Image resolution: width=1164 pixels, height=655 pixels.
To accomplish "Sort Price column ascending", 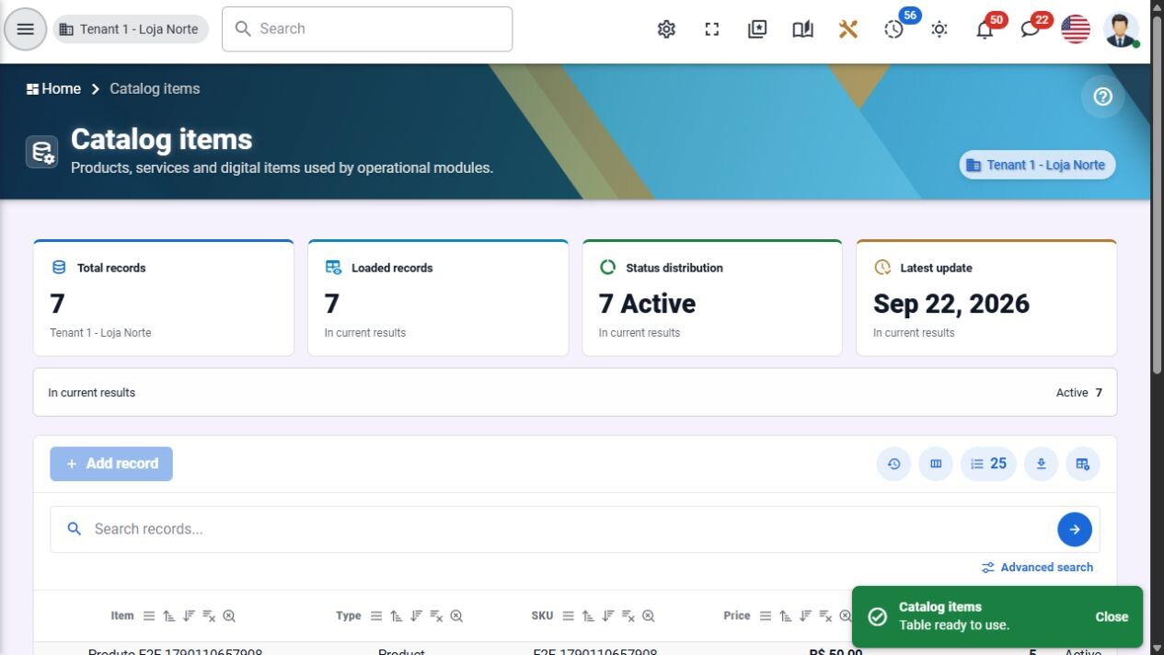I will (785, 616).
